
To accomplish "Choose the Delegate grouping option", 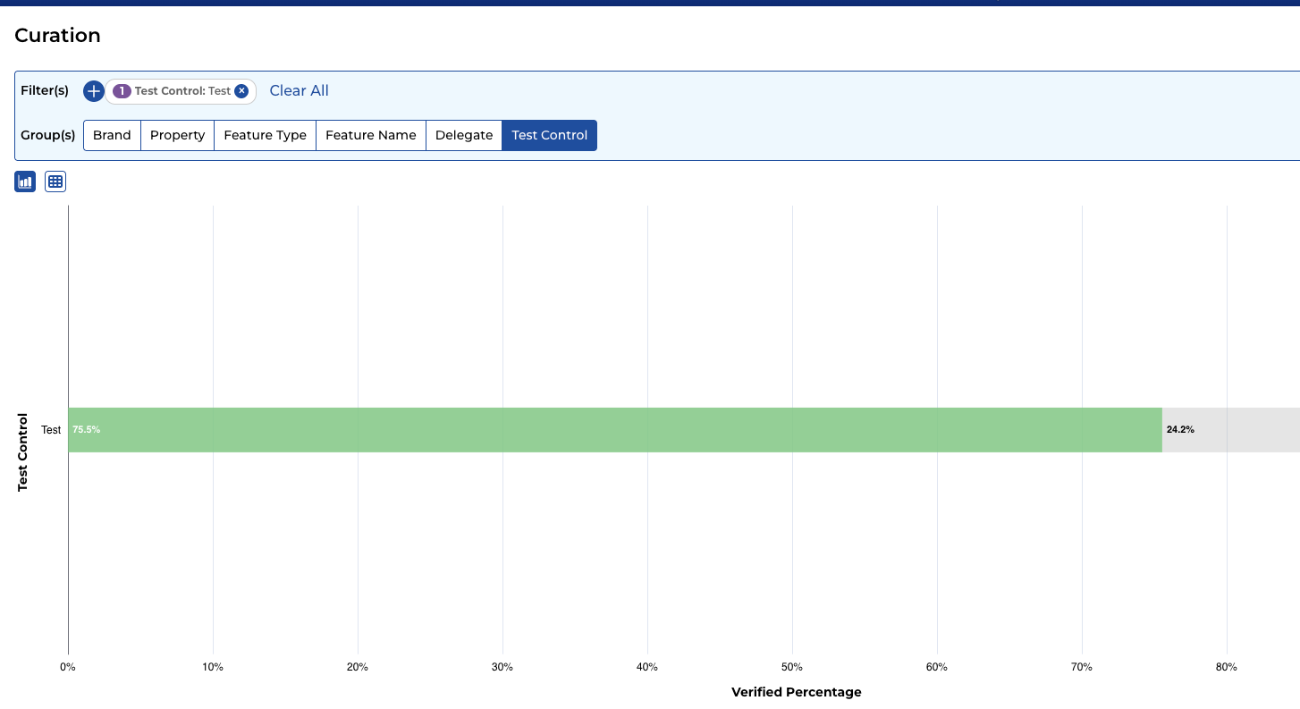I will click(464, 135).
